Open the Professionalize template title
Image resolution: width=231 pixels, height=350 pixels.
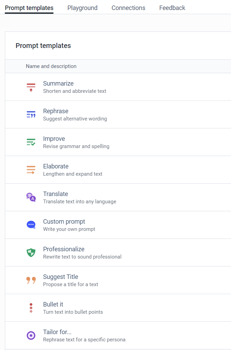coord(64,249)
